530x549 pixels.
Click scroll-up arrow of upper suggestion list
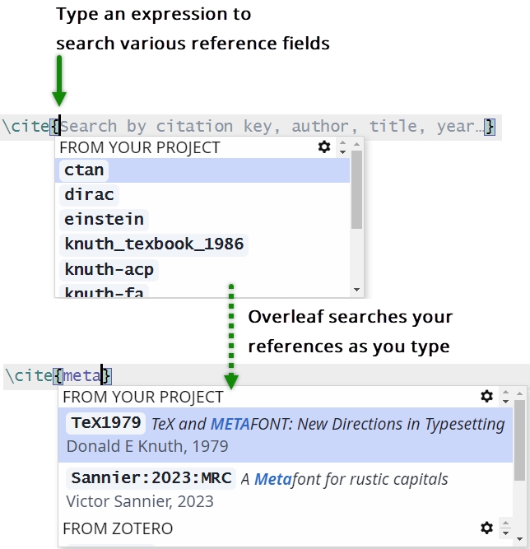[x=356, y=144]
